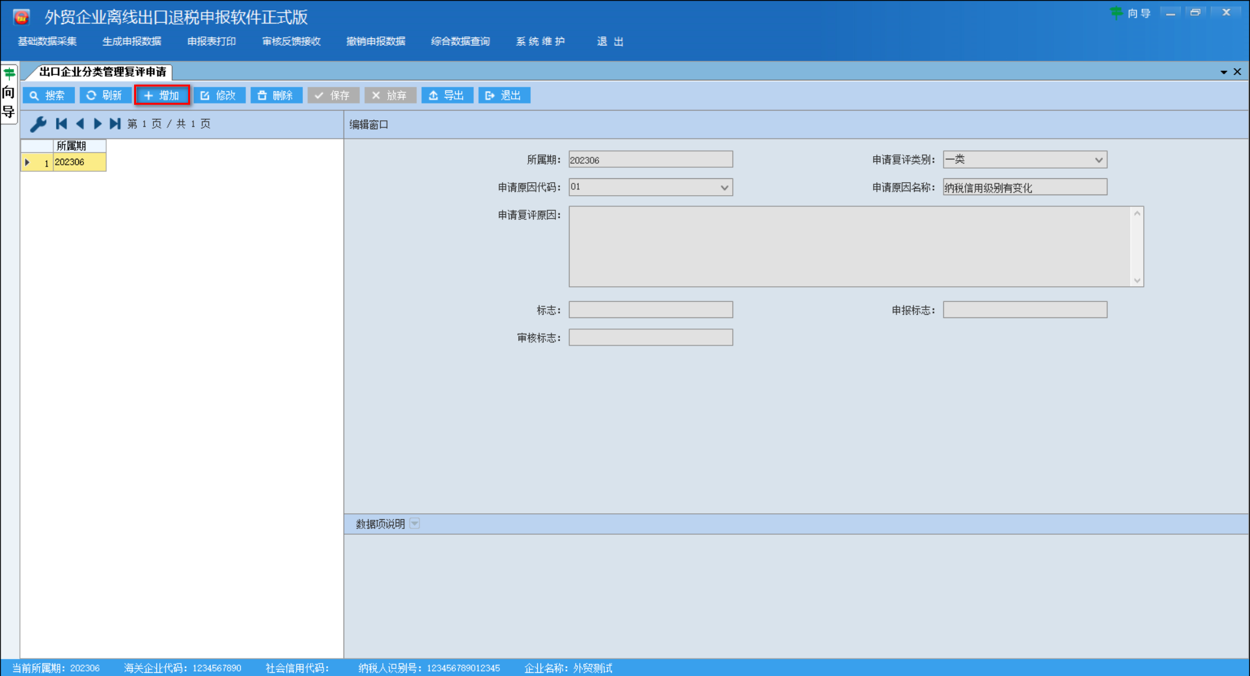The image size is (1250, 676).
Task: Open the 基础数据采集 menu
Action: (47, 42)
